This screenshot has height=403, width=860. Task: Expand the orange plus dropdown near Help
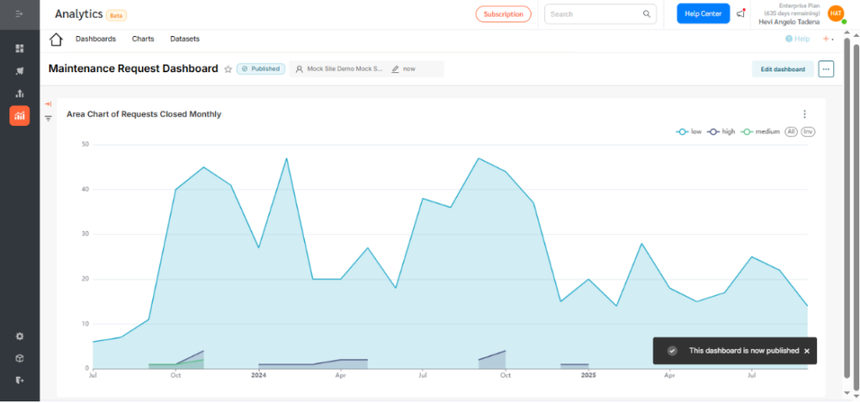click(x=827, y=39)
